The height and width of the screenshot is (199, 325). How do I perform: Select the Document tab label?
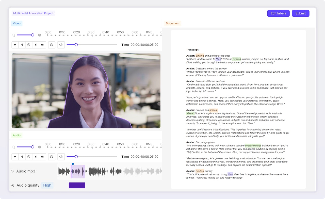173,24
